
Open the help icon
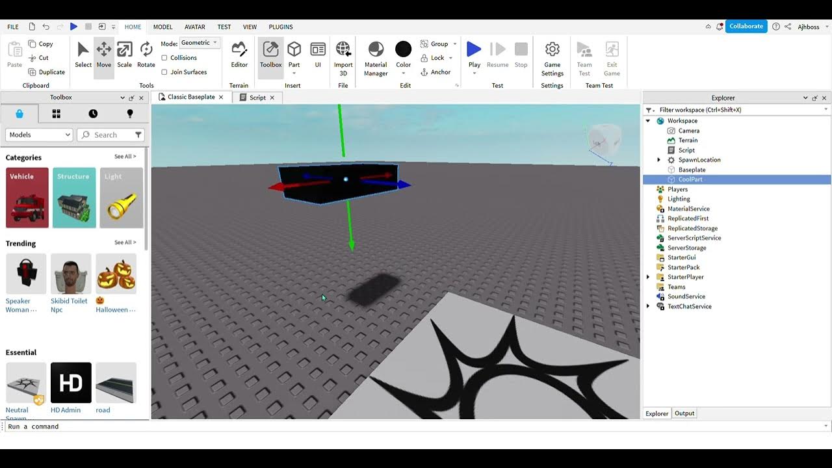[776, 27]
